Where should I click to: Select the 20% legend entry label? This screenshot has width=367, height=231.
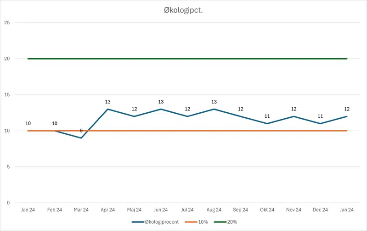(232, 222)
